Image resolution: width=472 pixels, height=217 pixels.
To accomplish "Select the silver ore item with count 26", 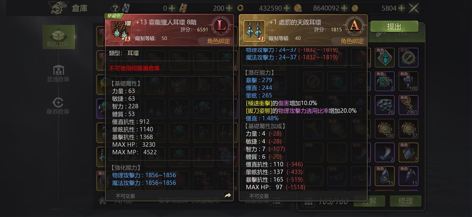I will 385,105.
